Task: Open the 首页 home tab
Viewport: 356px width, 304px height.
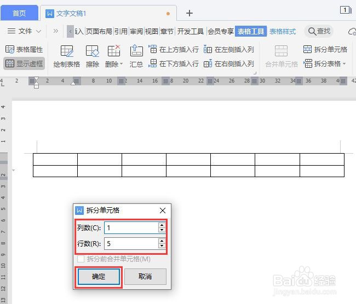Action: pyautogui.click(x=19, y=13)
